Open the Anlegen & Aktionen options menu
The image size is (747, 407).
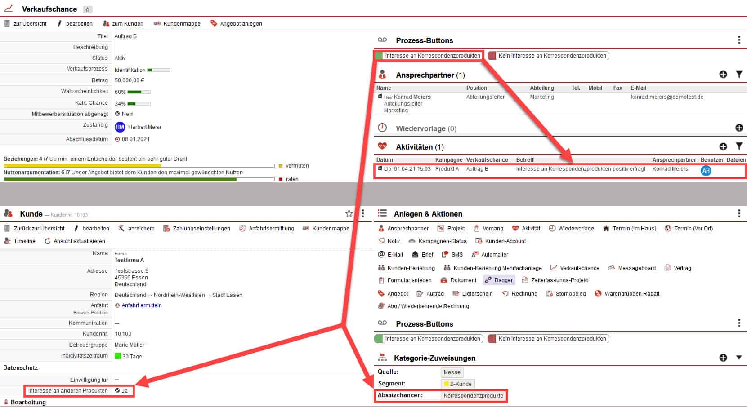point(738,214)
